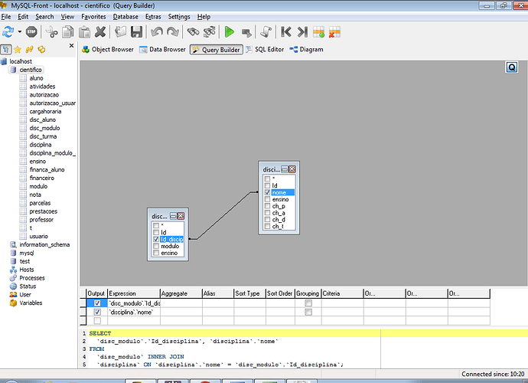Click the Delete X icon

[x=100, y=32]
